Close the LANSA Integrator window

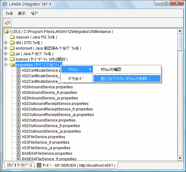177,3
